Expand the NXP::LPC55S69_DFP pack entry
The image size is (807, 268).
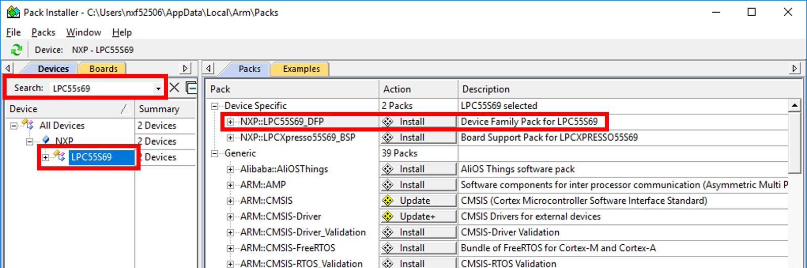[231, 122]
